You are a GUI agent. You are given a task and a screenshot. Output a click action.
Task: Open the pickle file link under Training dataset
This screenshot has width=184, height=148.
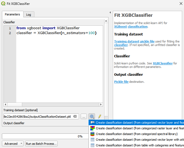coord(147,41)
